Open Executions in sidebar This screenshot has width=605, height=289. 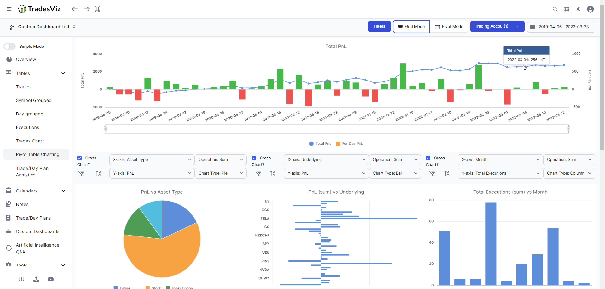coord(28,127)
